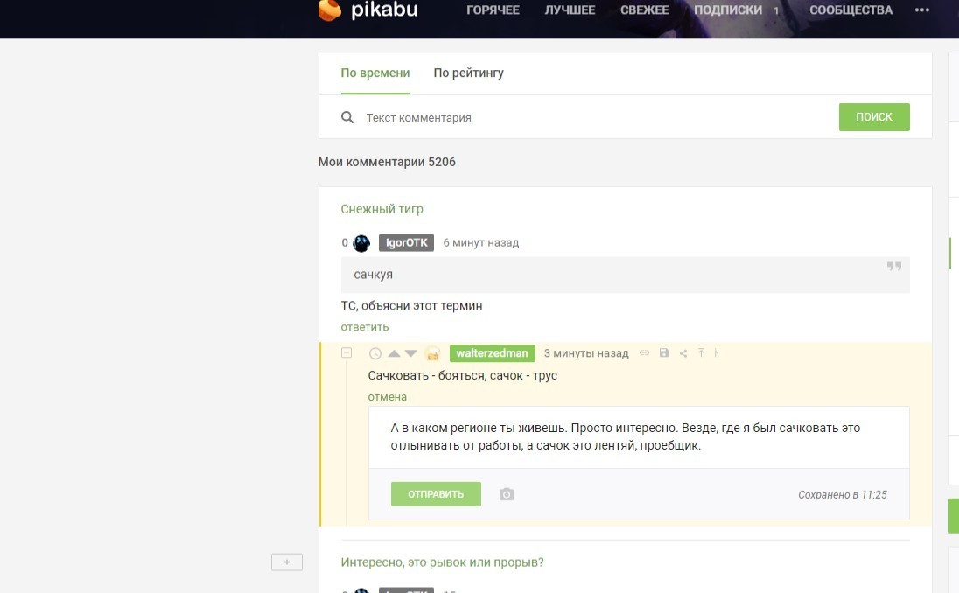
Task: Attach image using camera icon
Action: point(507,494)
